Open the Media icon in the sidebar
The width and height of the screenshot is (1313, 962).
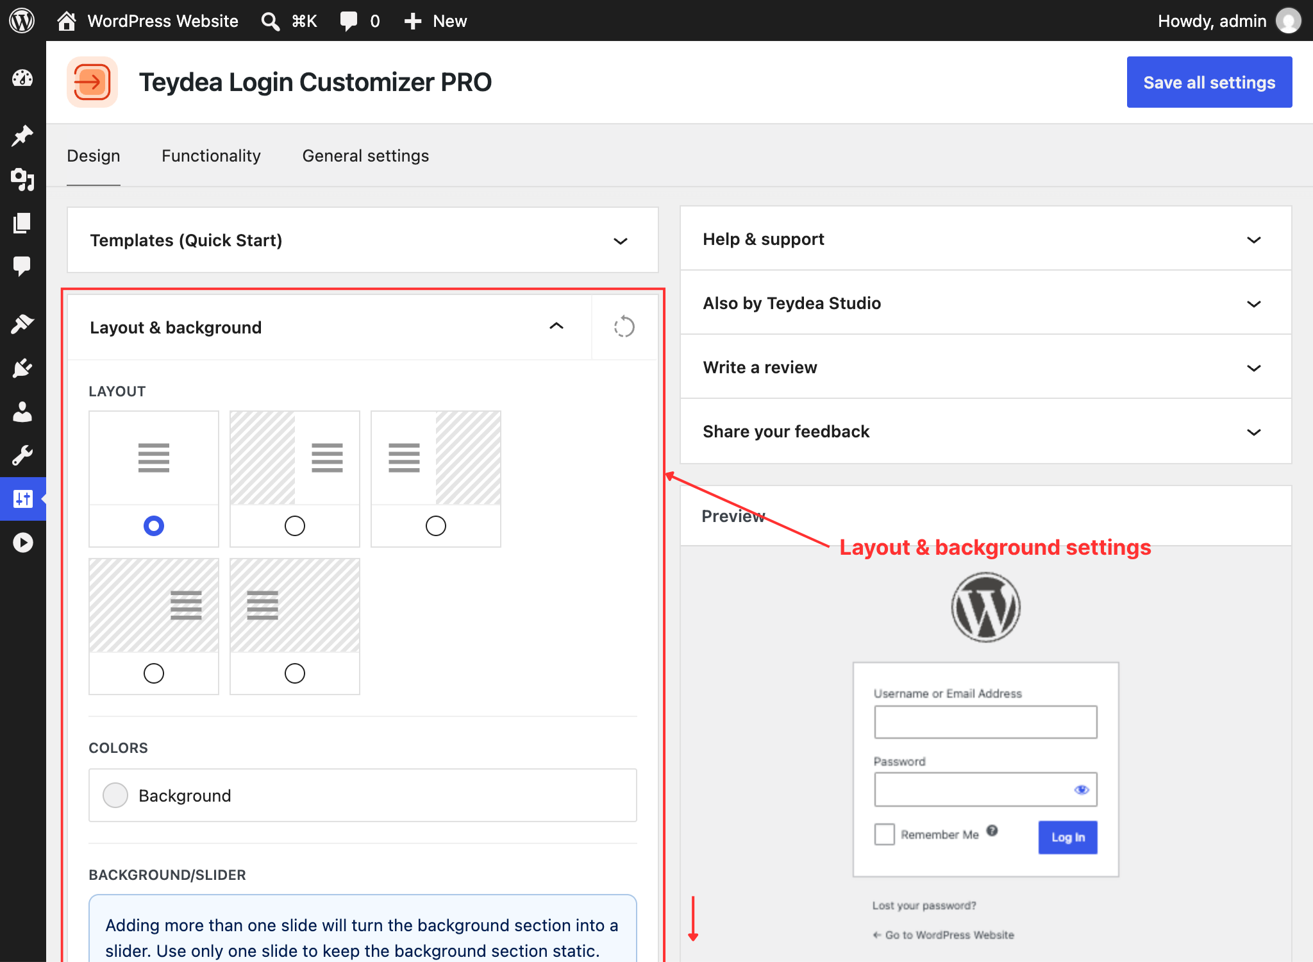(22, 180)
